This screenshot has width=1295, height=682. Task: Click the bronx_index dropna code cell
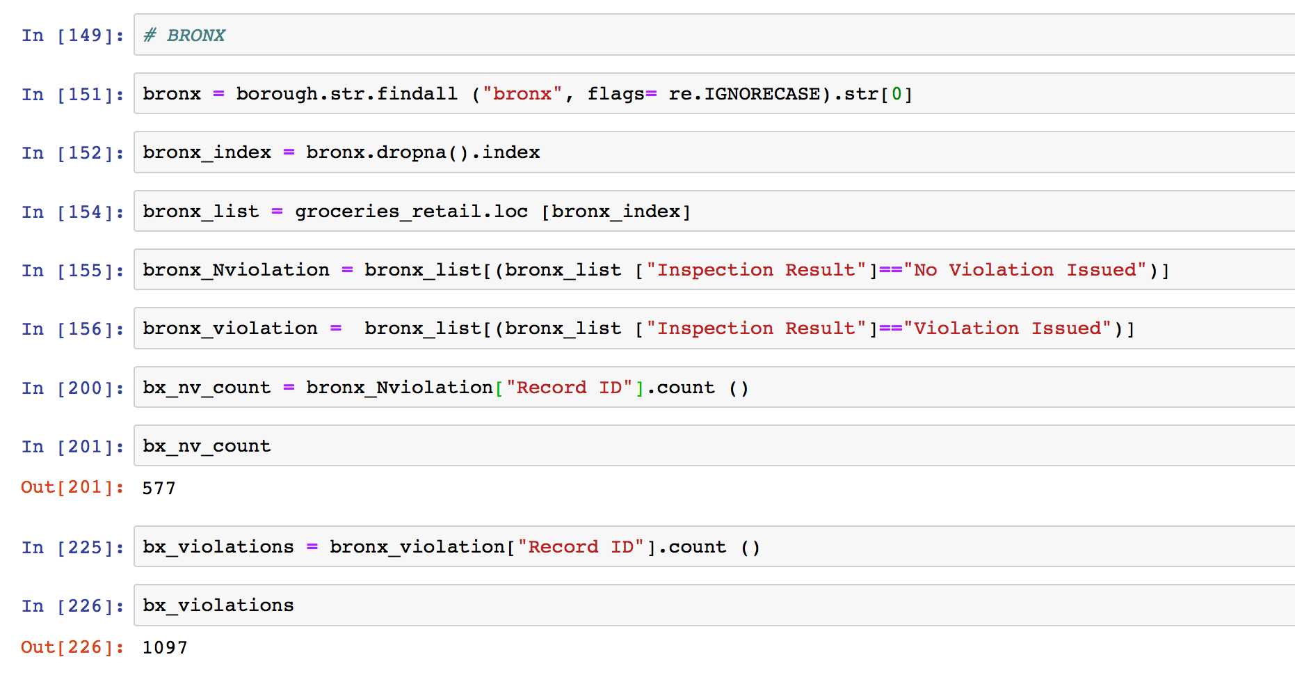[x=714, y=152]
